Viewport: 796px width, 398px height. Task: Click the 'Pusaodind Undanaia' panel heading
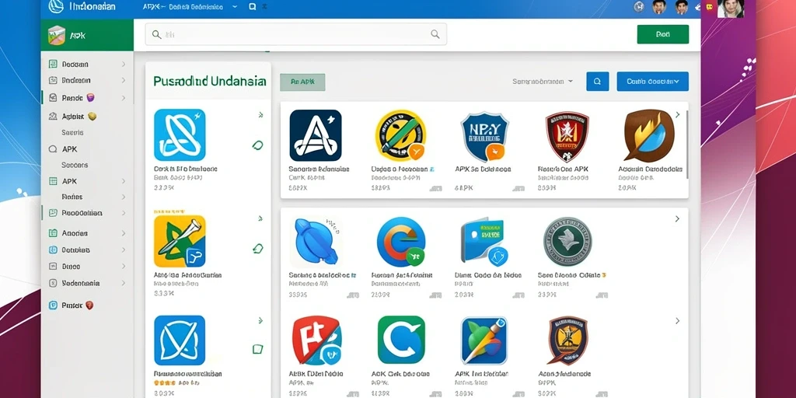[209, 81]
